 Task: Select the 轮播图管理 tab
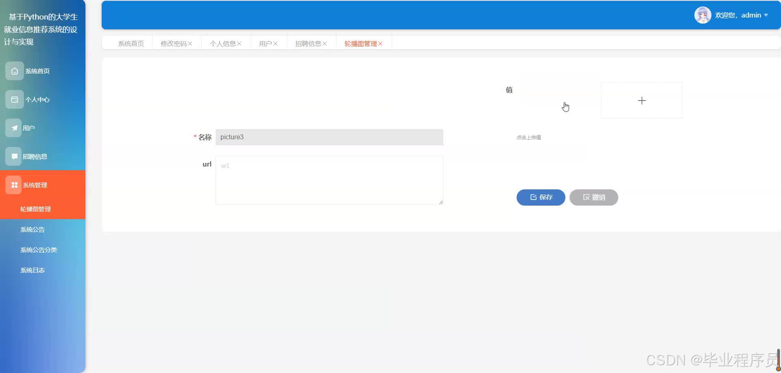point(361,44)
